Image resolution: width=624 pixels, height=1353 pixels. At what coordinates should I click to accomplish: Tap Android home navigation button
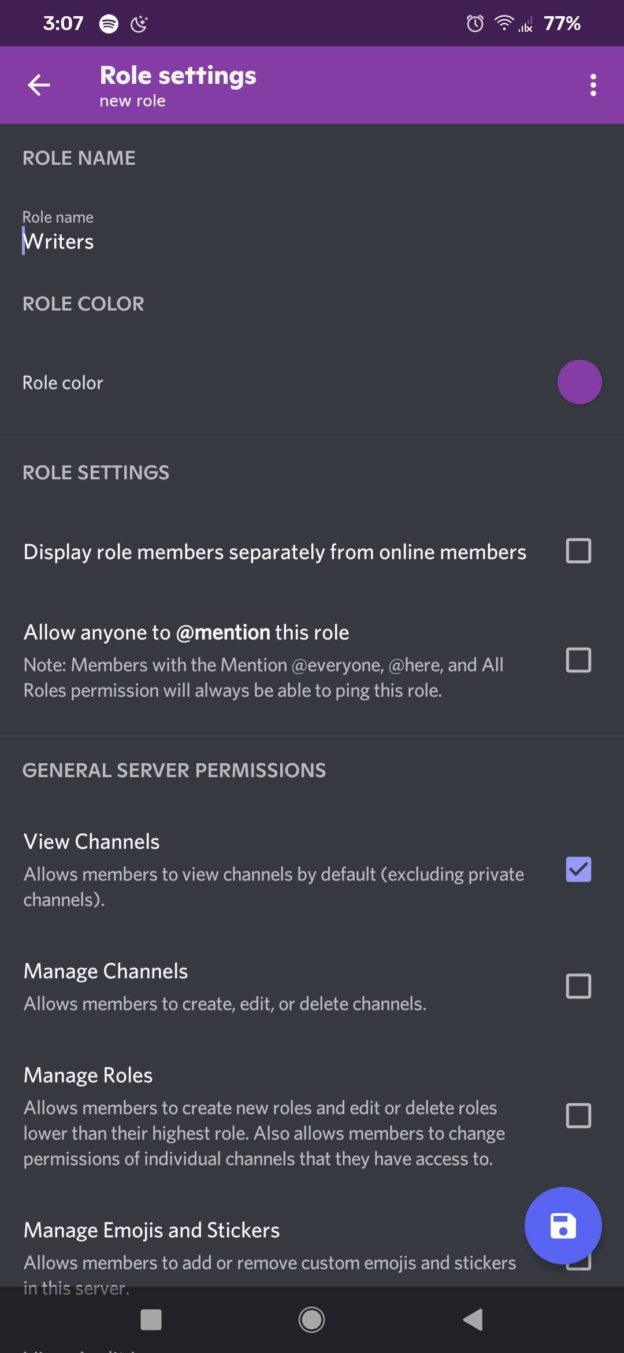(311, 1319)
